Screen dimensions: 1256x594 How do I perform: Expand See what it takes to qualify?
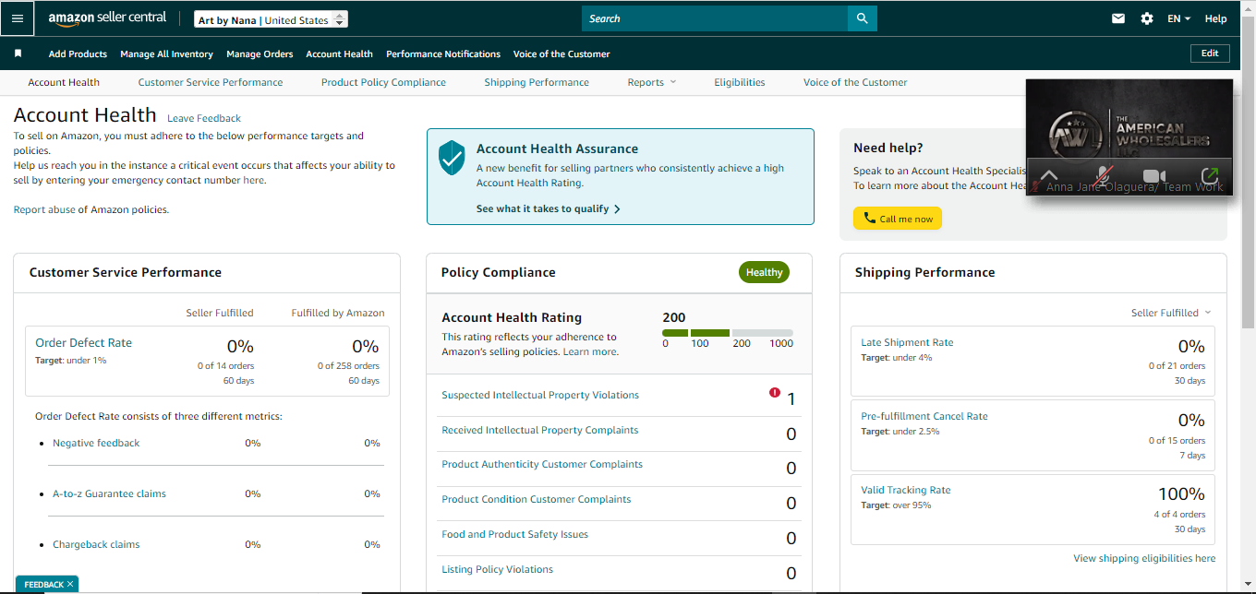click(x=549, y=208)
